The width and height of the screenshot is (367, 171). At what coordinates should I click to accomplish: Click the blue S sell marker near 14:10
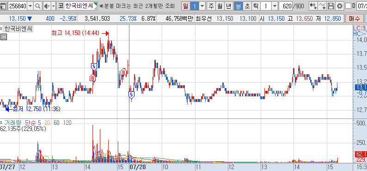pyautogui.click(x=94, y=66)
